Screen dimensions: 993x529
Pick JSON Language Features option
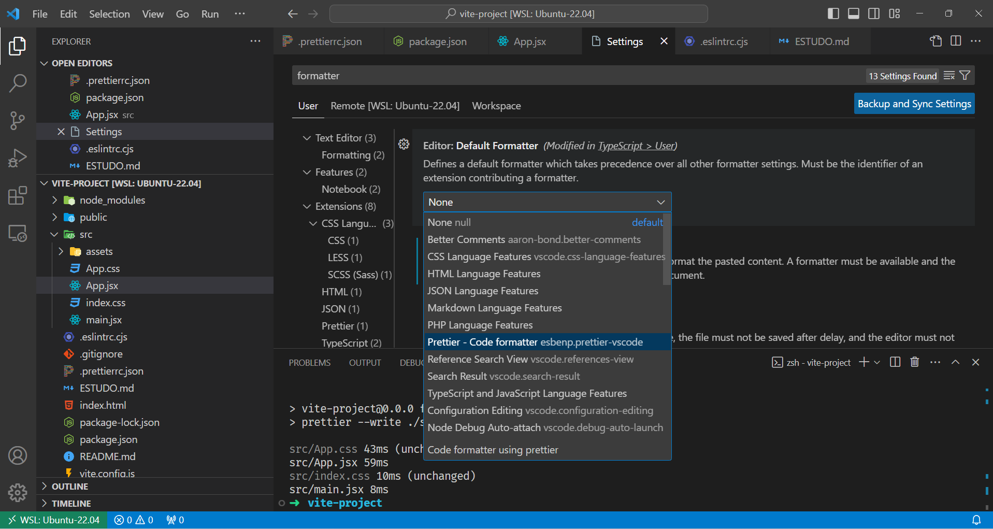[x=545, y=291]
